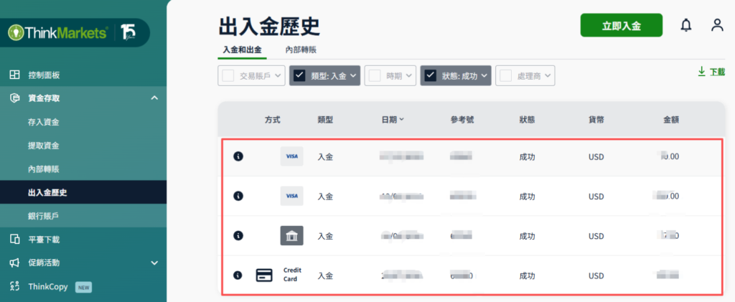Screen dimensions: 735x302
Task: Collapse the 資金存取 menu chevron
Action: (x=154, y=98)
